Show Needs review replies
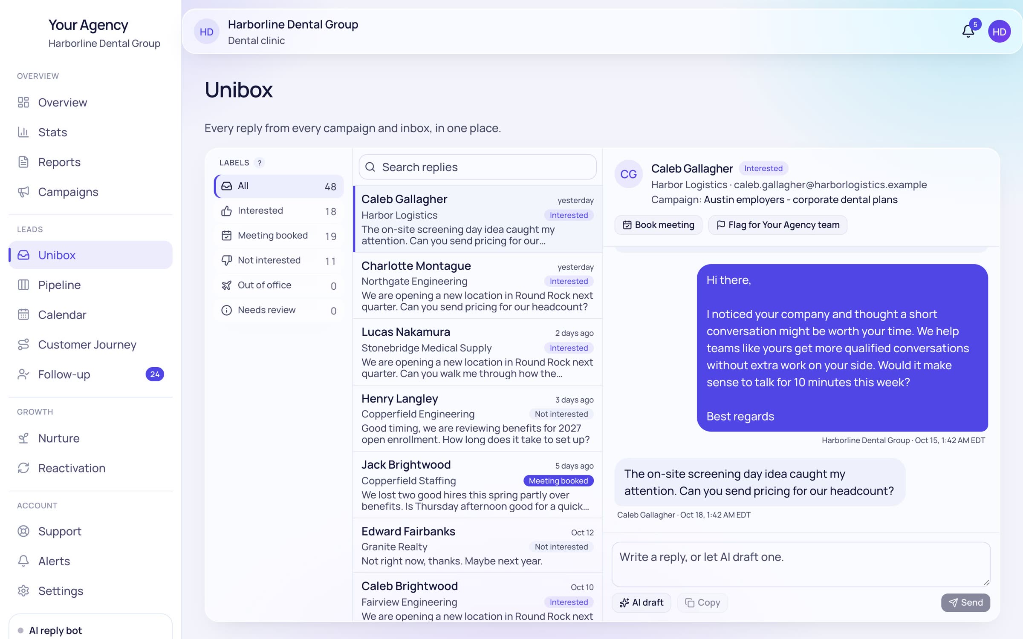Screen dimensions: 1023x639 [x=279, y=310]
